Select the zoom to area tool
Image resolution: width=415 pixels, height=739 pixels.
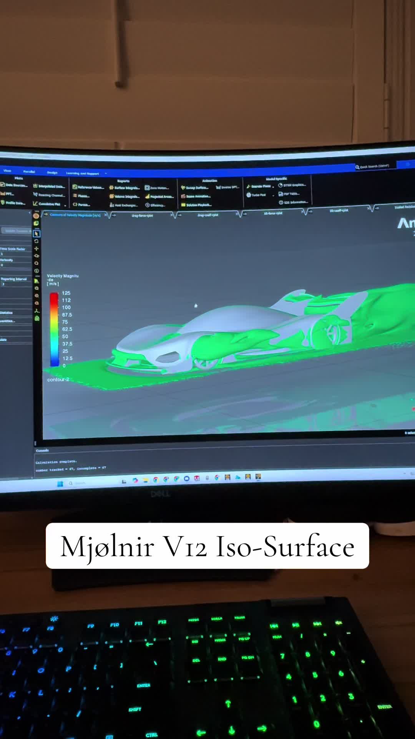[37, 263]
